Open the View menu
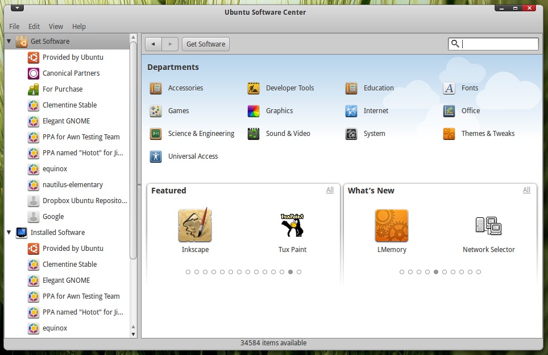This screenshot has height=355, width=548. pyautogui.click(x=56, y=26)
